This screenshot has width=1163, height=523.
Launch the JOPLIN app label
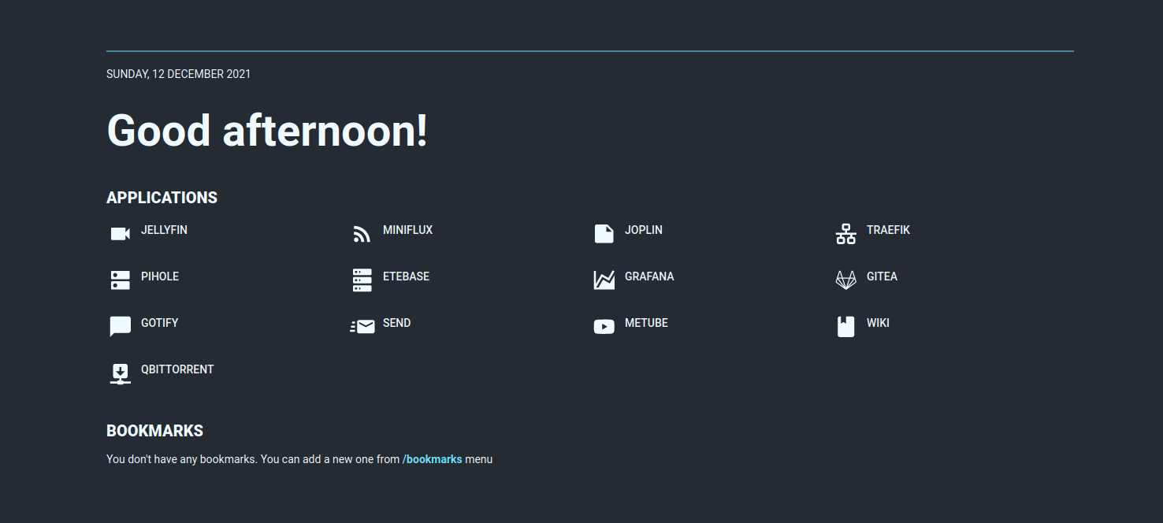643,230
